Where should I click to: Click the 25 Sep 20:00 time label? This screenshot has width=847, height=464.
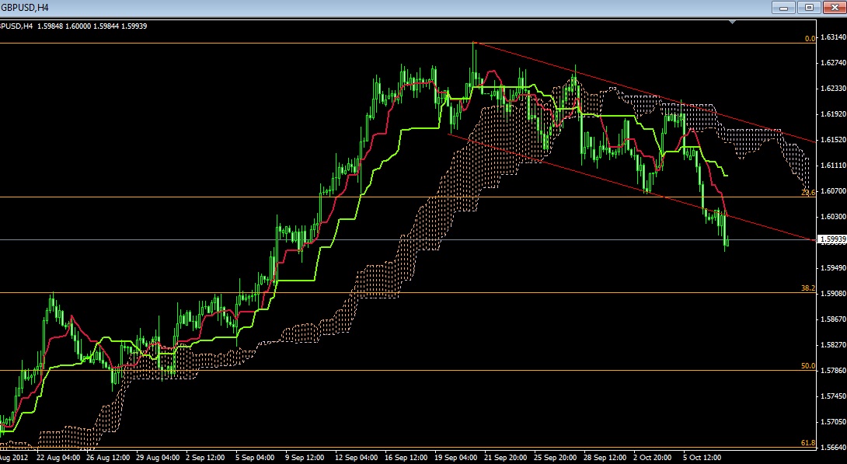[x=556, y=458]
